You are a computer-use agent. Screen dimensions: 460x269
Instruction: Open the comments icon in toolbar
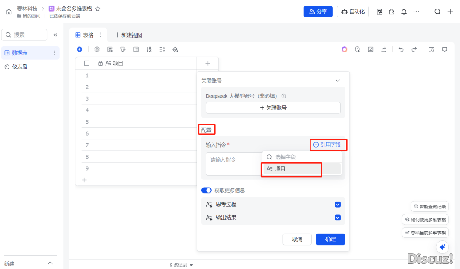tap(445, 49)
